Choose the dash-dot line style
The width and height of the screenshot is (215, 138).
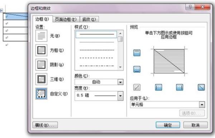pyautogui.click(x=97, y=66)
